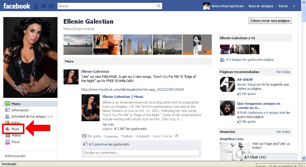The height and width of the screenshot is (167, 306).
Task: Click thumbs-up icon beside 5 personas
Action: [85, 144]
